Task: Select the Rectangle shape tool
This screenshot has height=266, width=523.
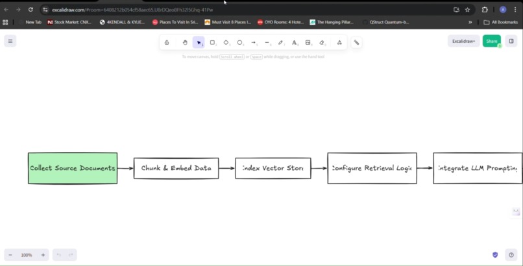Action: click(x=212, y=42)
